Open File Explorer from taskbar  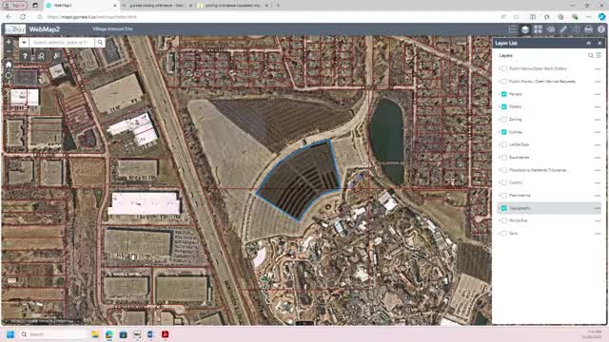[x=95, y=334]
